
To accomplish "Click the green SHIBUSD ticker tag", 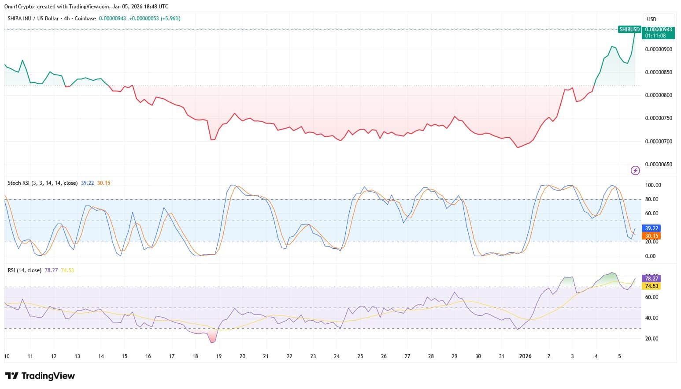I will click(629, 30).
